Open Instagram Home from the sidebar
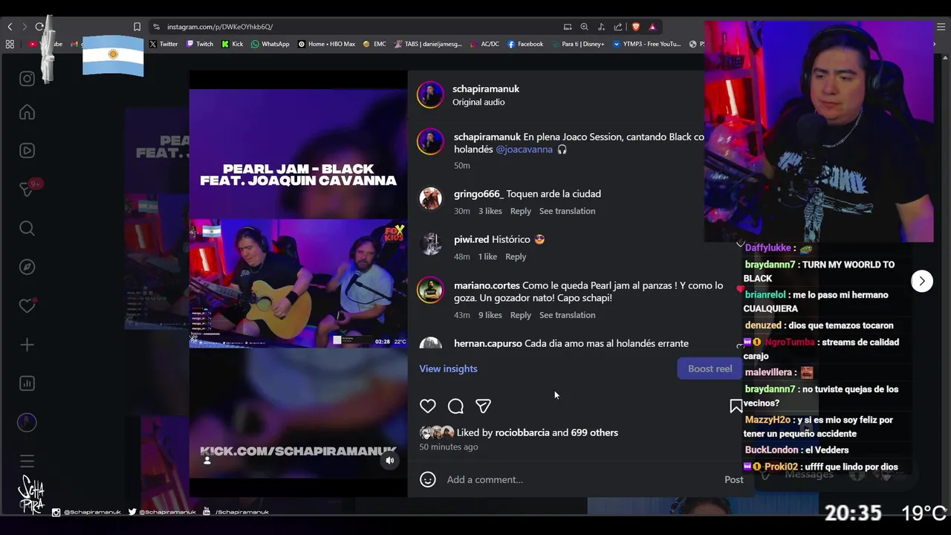The height and width of the screenshot is (535, 951). click(27, 112)
